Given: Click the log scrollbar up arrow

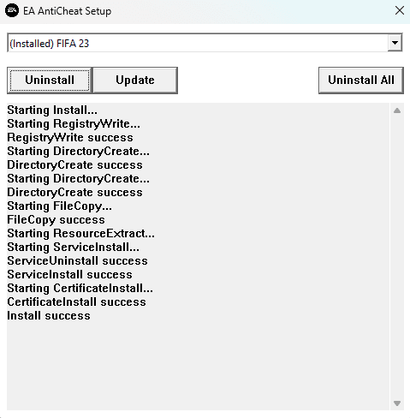Looking at the screenshot, I should 397,110.
